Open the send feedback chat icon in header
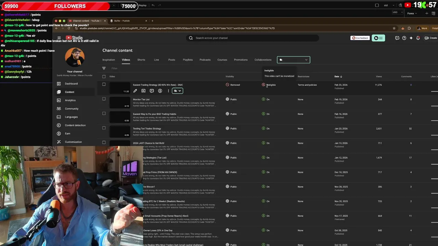 pyautogui.click(x=397, y=38)
